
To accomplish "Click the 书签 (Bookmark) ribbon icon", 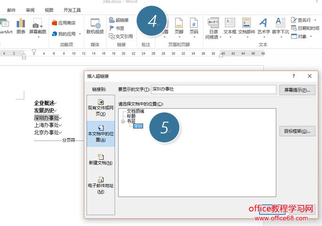I will pos(117,28).
